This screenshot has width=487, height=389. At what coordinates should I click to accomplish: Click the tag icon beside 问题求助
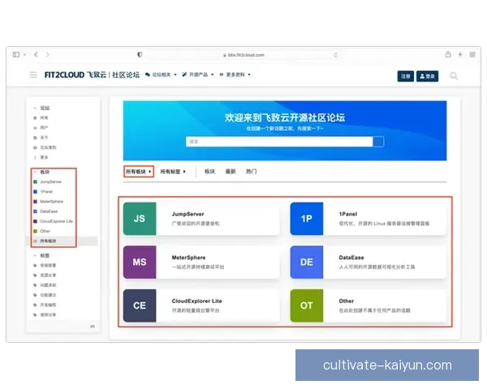35,285
